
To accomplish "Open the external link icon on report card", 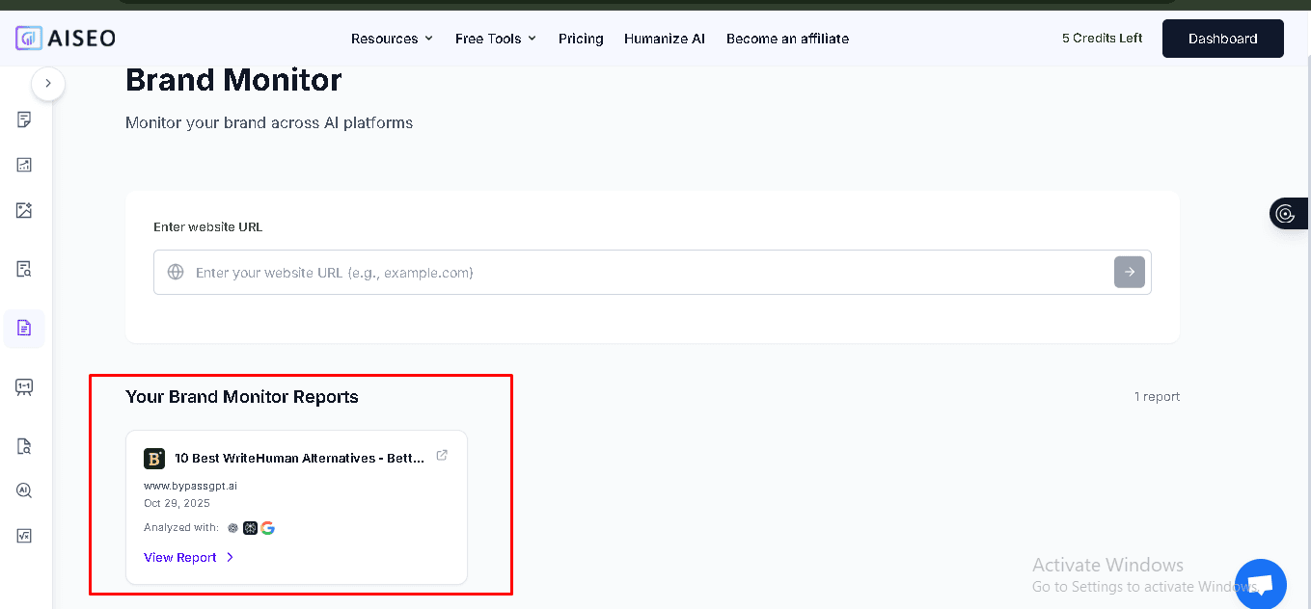I will point(442,456).
